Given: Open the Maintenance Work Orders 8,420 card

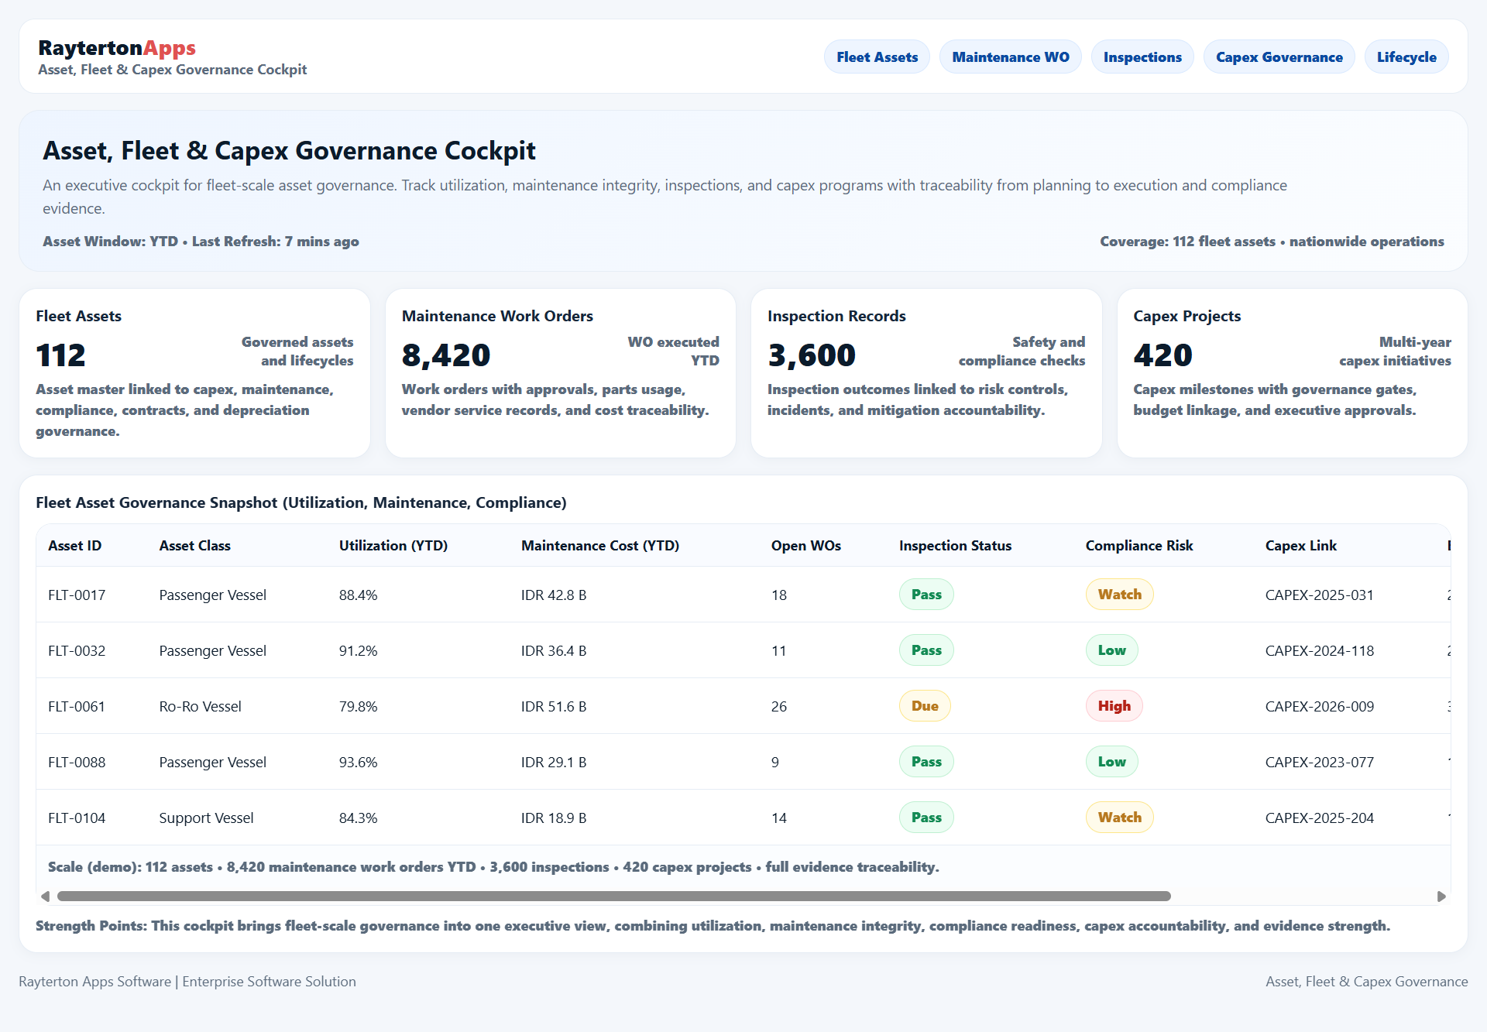Looking at the screenshot, I should click(x=560, y=373).
